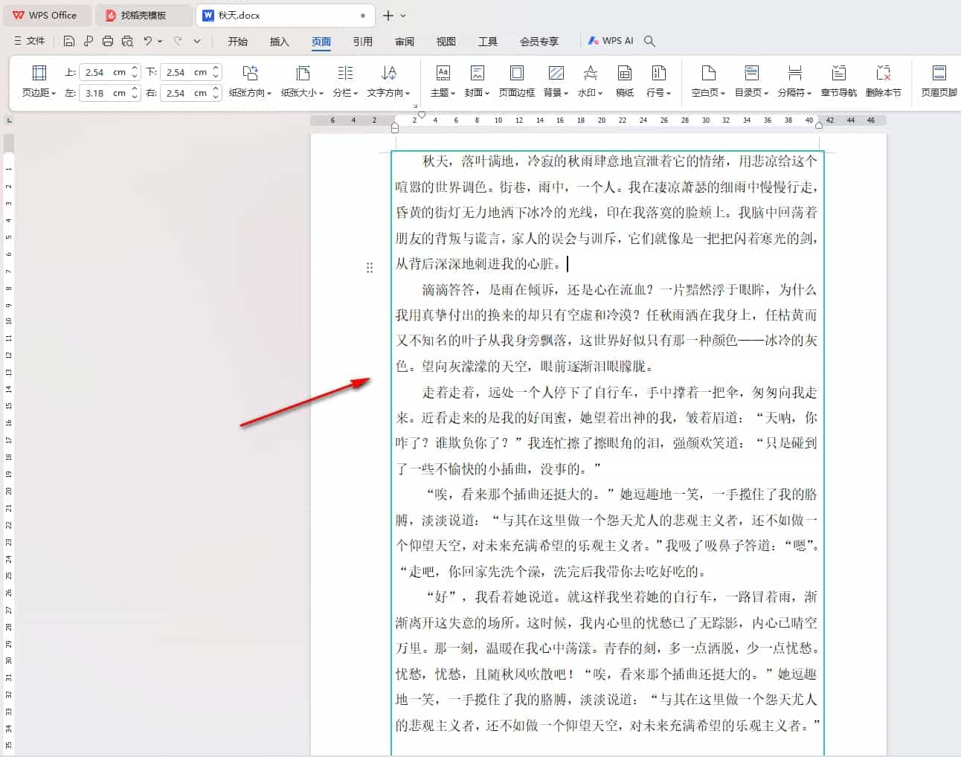Click the right margin input field

point(184,93)
